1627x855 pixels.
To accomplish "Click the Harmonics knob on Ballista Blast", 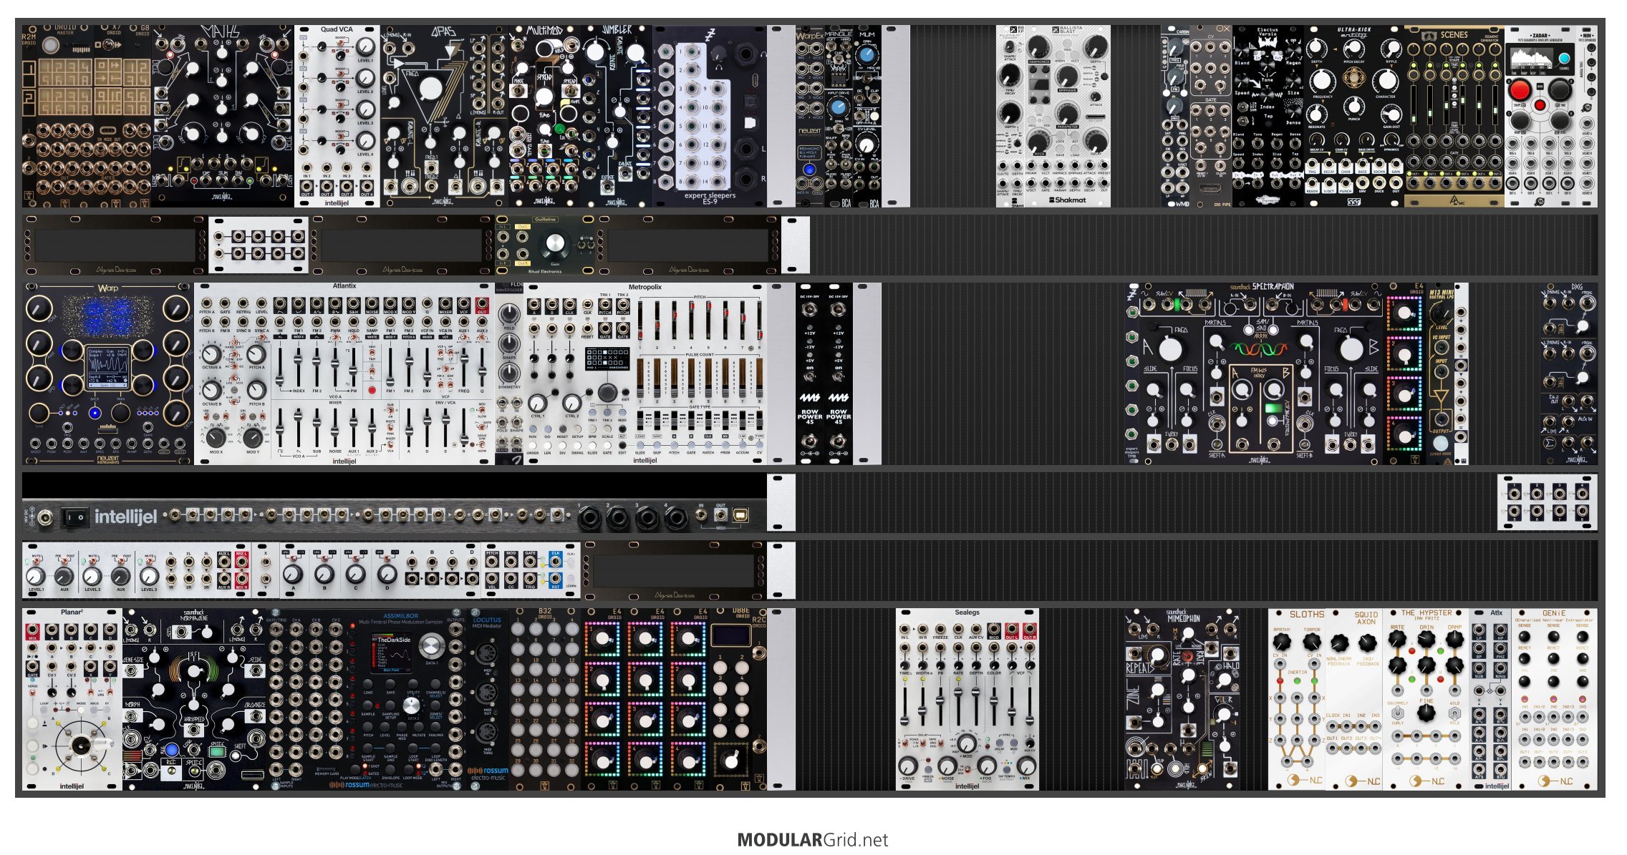I will tap(1038, 48).
